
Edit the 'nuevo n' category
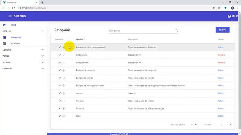[59, 93]
